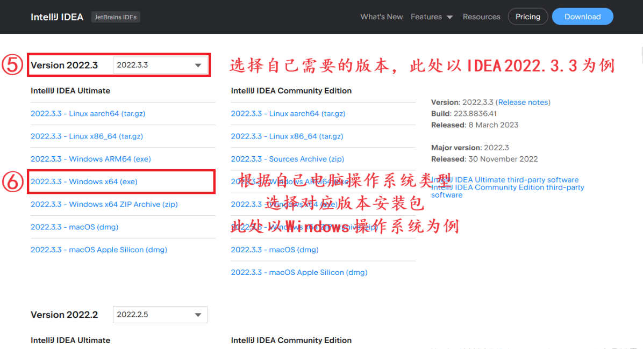This screenshot has width=643, height=349.
Task: Open the 2022.2.5 version dropdown
Action: (160, 315)
